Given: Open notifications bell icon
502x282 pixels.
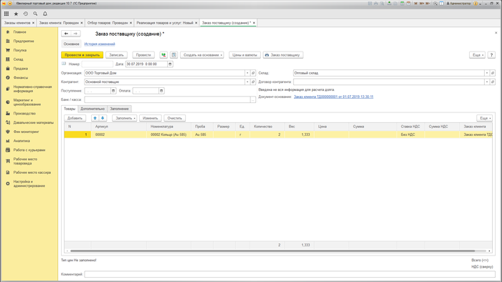Looking at the screenshot, I should point(44,14).
